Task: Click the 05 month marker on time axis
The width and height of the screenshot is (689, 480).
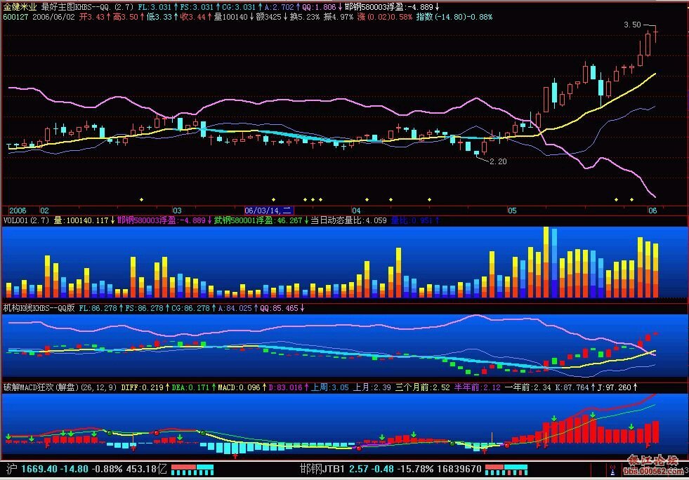Action: [x=512, y=211]
